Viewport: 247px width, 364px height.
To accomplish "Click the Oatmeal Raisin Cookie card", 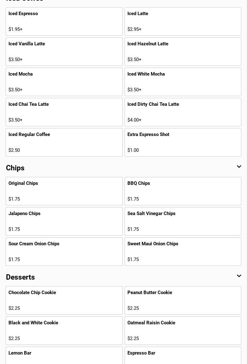I will coord(183,331).
